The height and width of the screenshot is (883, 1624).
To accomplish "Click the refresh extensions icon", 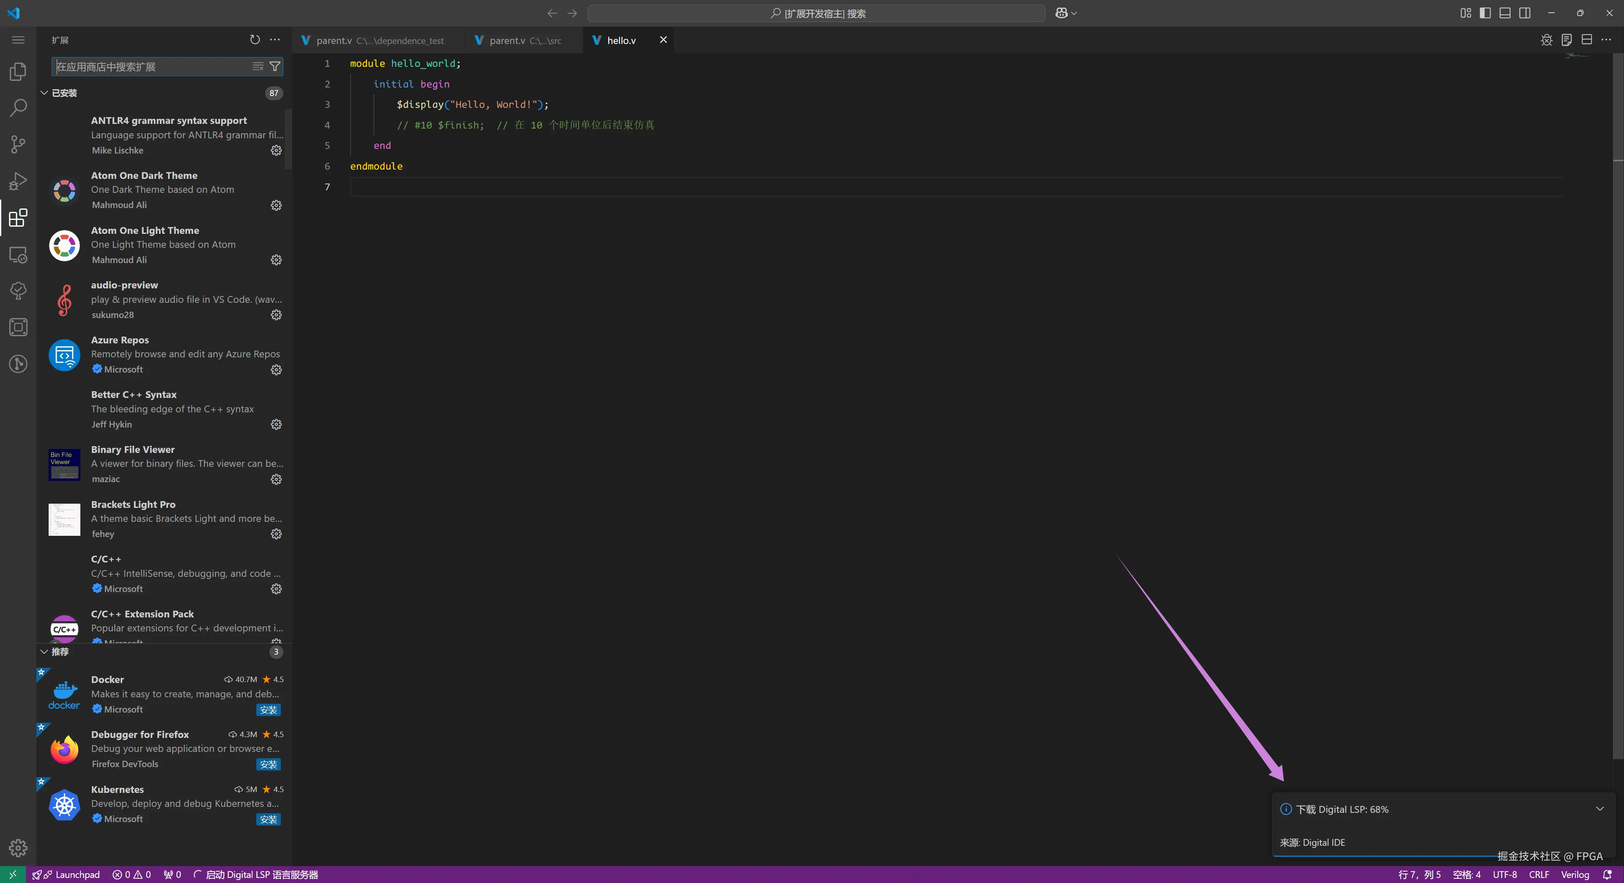I will tap(255, 40).
